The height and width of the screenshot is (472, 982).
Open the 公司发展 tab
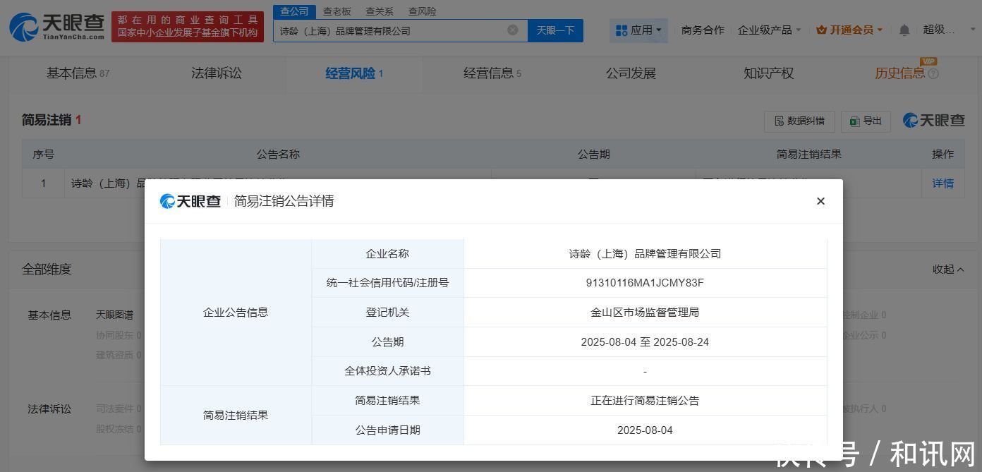click(x=631, y=73)
